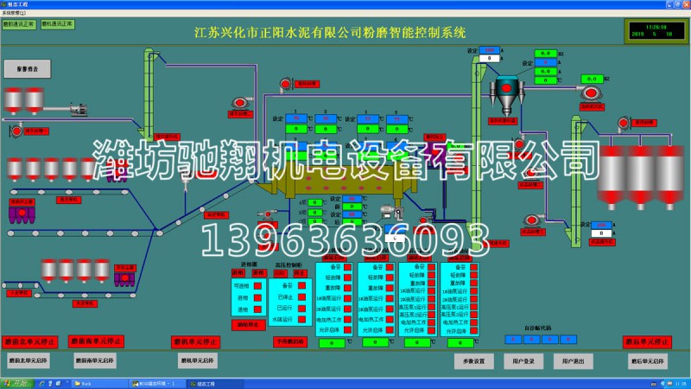691x389 pixels.
Task: Click the 可进相 red indicator lamp
Action: 257,286
